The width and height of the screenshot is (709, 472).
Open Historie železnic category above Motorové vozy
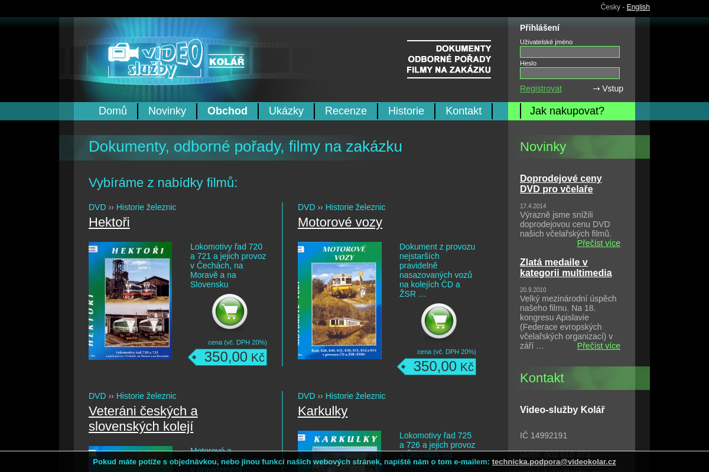click(x=355, y=207)
